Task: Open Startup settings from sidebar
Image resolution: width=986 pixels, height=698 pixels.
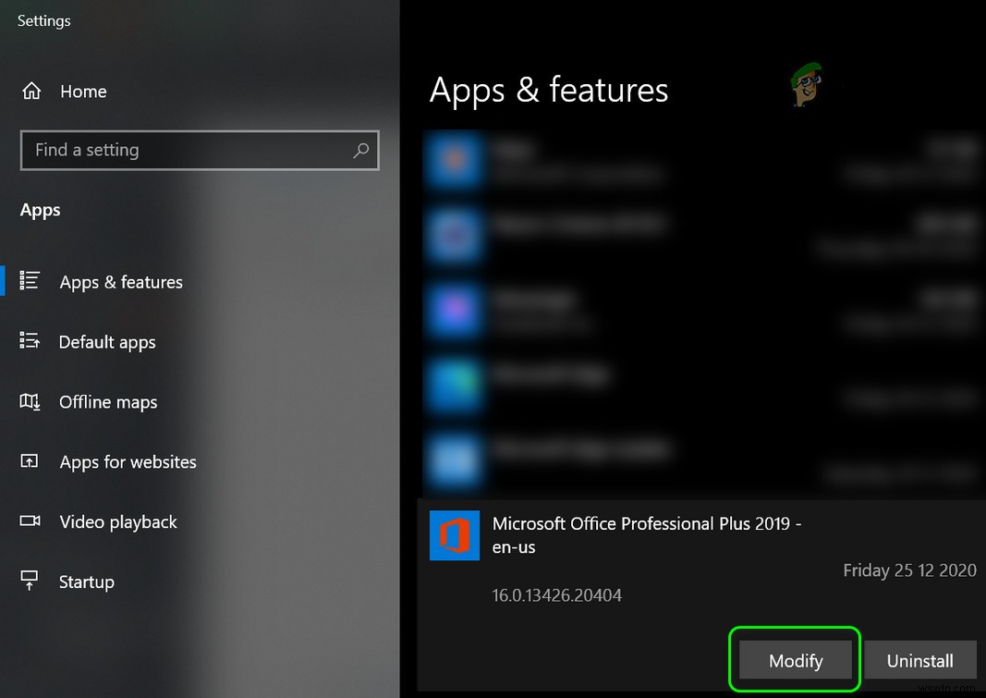Action: point(86,582)
